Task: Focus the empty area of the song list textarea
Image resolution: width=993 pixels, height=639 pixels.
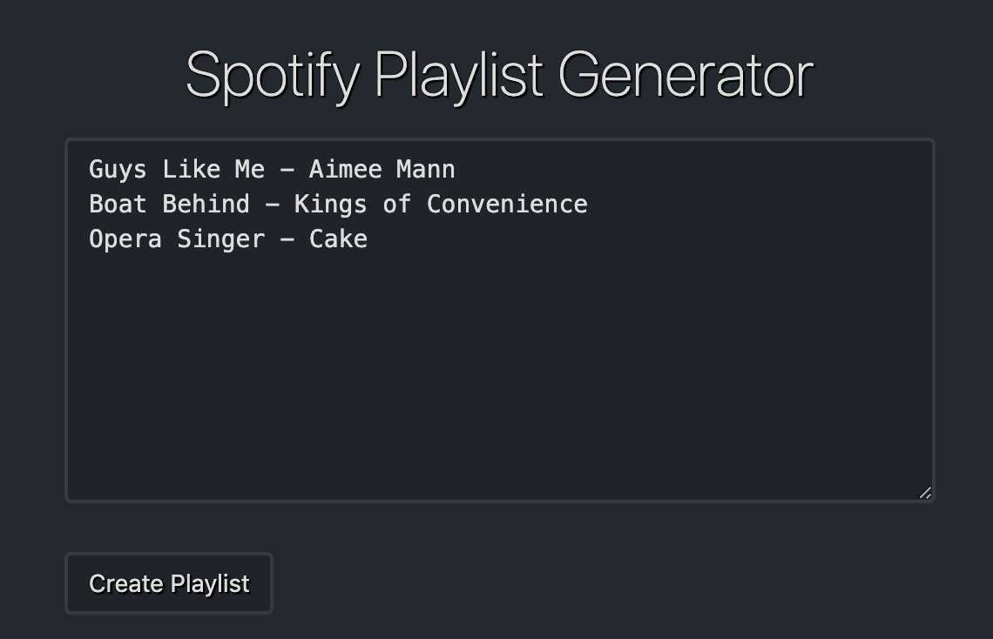Action: (500, 373)
